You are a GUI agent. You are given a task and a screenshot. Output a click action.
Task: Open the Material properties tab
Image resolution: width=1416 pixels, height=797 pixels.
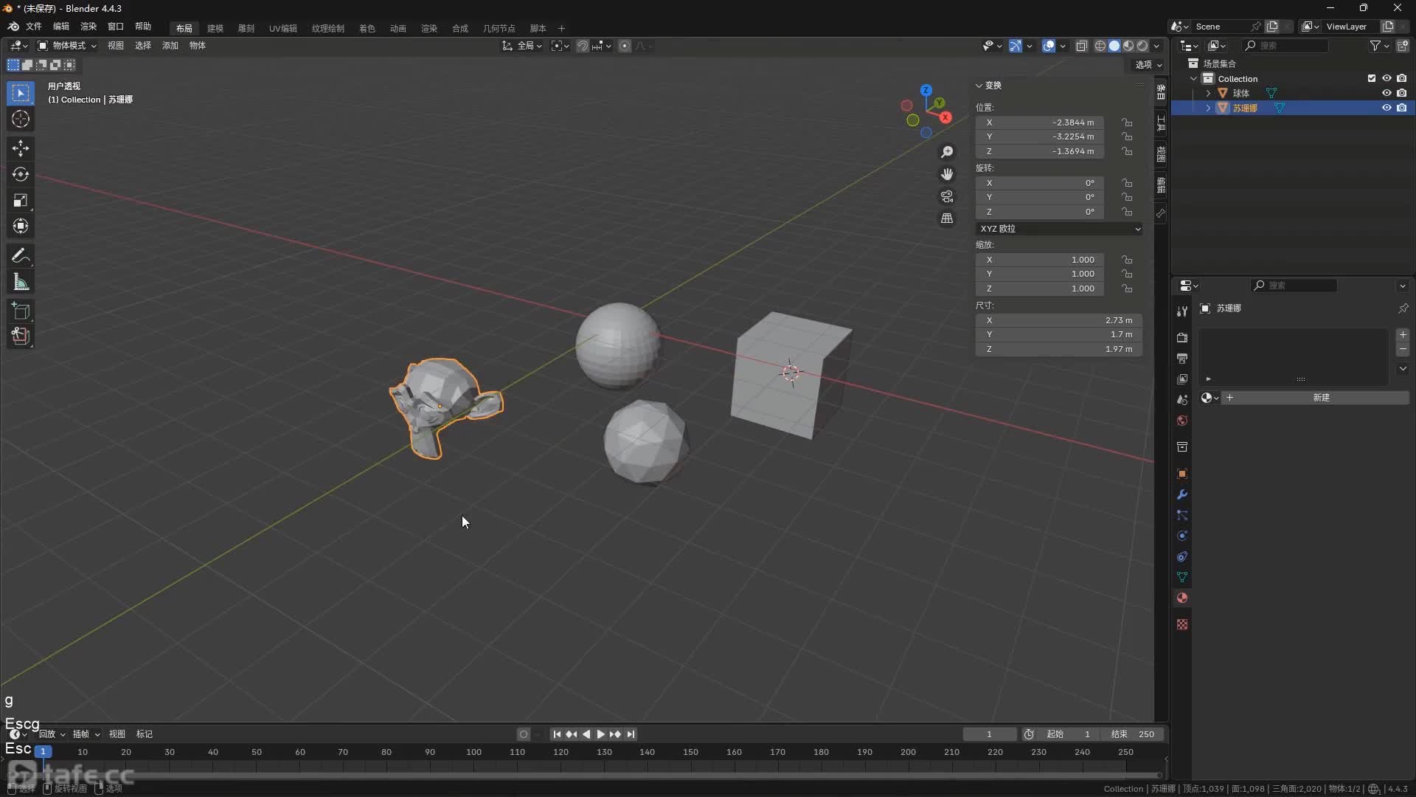1182,598
